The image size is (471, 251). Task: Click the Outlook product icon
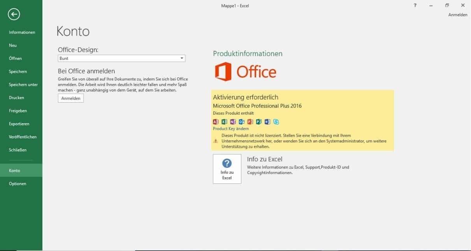pyautogui.click(x=241, y=122)
